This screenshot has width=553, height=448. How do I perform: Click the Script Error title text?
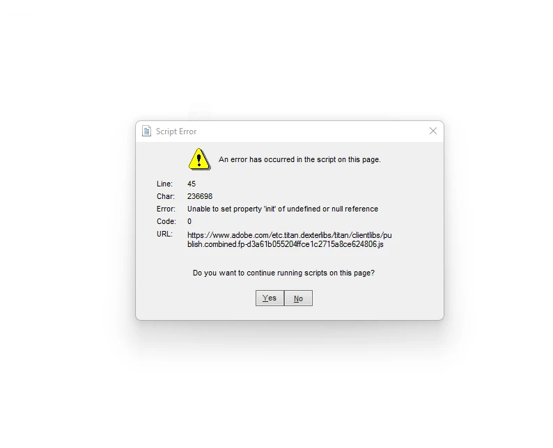176,131
